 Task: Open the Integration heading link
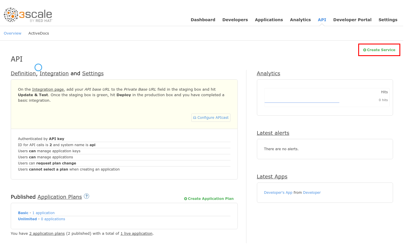tap(54, 74)
